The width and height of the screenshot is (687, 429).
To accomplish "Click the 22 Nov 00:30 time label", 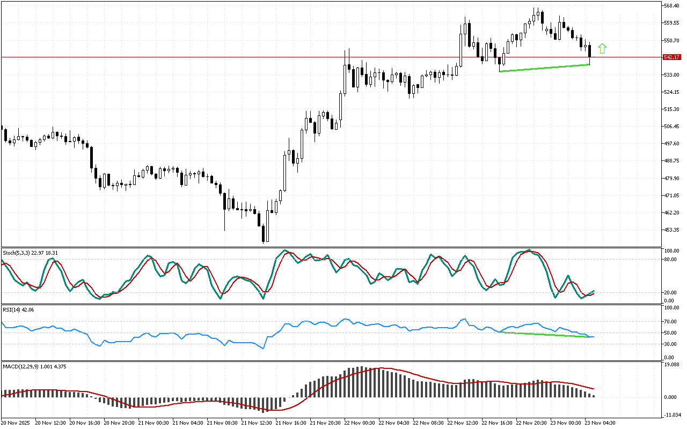I will tap(360, 423).
